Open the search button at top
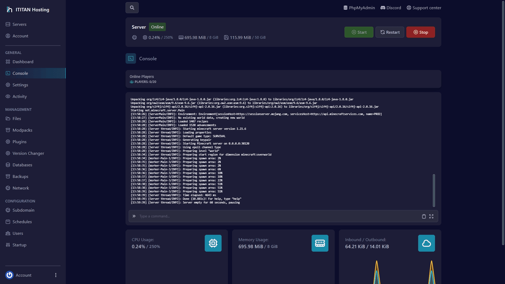This screenshot has height=284, width=505. tap(132, 8)
